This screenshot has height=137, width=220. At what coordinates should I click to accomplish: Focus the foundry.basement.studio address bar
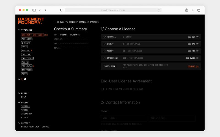coord(113,10)
